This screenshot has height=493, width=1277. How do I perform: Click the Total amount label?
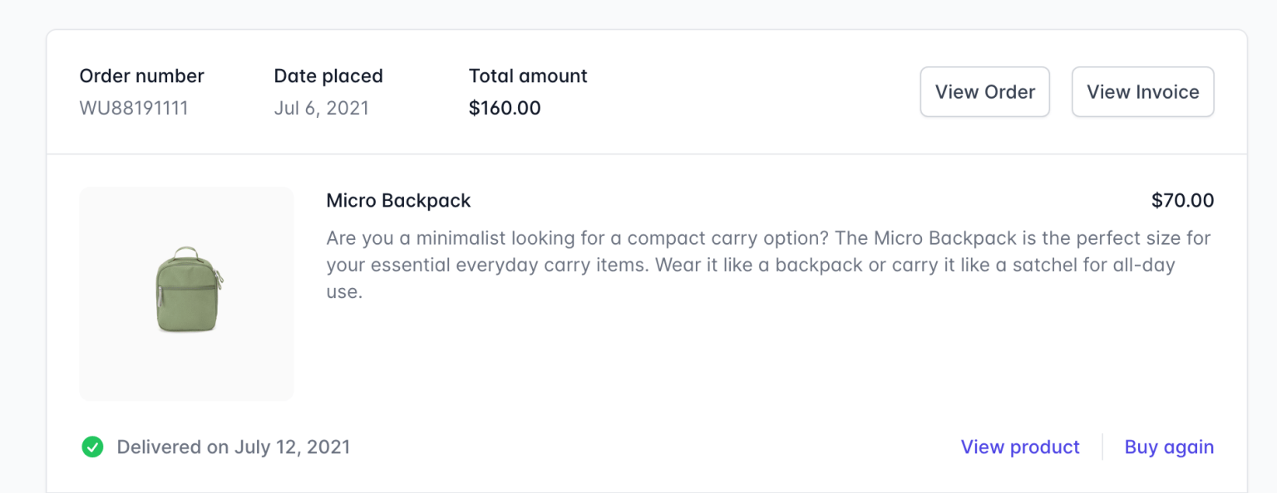tap(528, 76)
